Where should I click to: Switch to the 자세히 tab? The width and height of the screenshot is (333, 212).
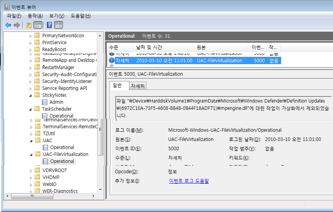pyautogui.click(x=138, y=86)
